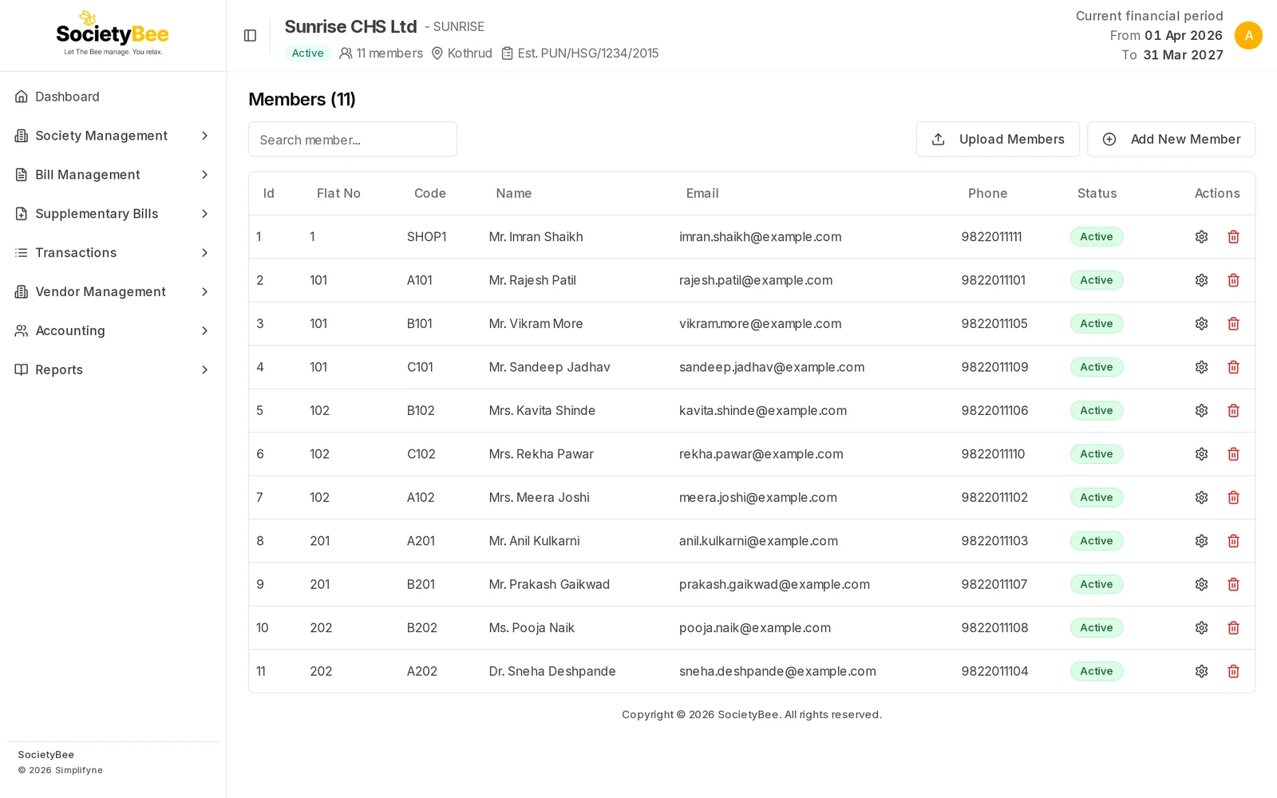This screenshot has width=1277, height=798.
Task: Click the society Active badge in header
Action: (x=307, y=53)
